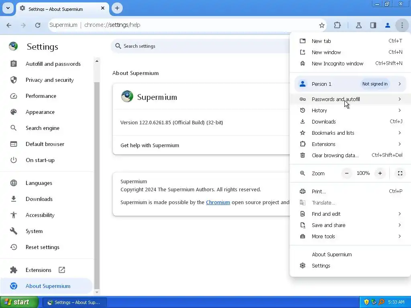Click the sidebar scrollbar down arrow
Viewport: 411px width, 308px height.
(97, 292)
